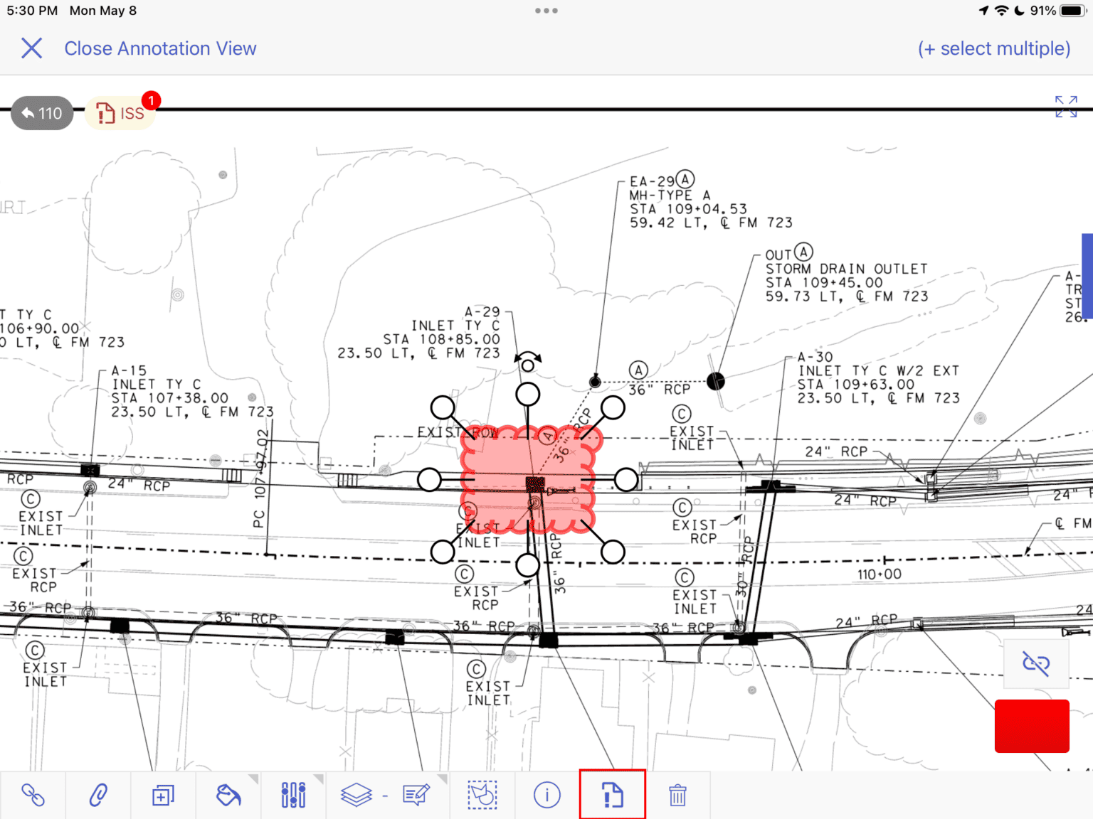The width and height of the screenshot is (1093, 819).
Task: Select the paint bucket fill tool
Action: coord(228,796)
